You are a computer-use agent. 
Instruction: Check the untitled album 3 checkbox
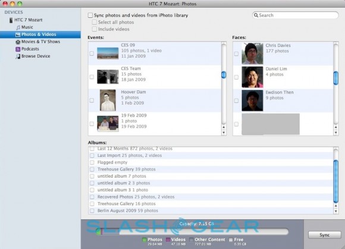(x=92, y=190)
